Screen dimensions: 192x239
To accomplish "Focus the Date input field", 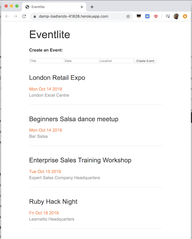I will pyautogui.click(x=82, y=61).
